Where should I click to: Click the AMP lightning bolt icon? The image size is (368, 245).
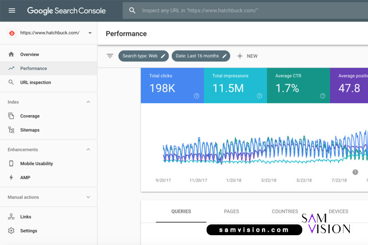click(x=11, y=177)
